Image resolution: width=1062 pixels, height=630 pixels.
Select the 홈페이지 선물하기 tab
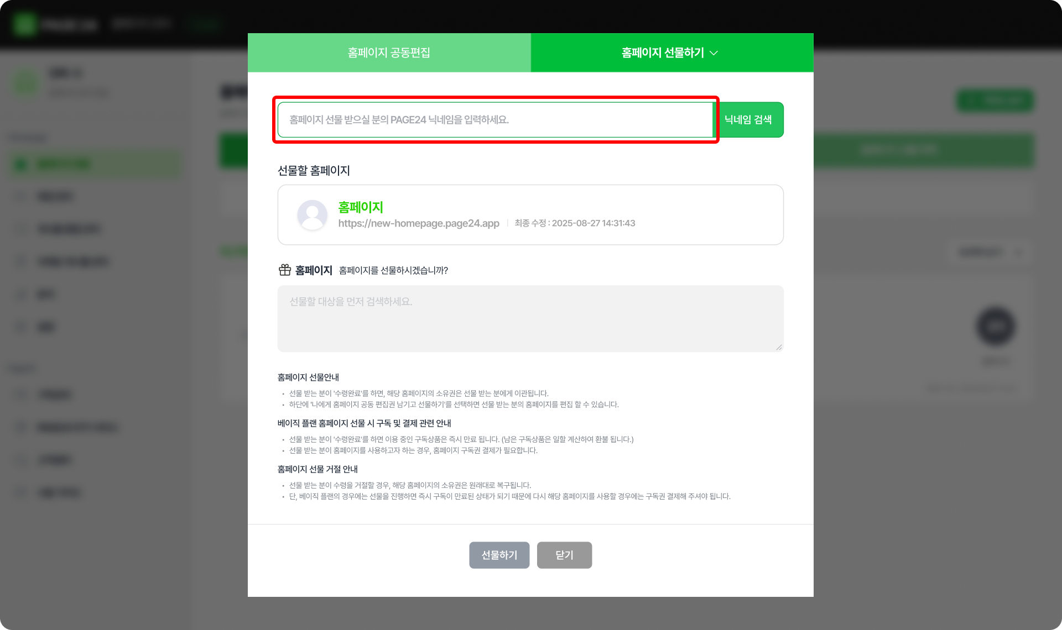[672, 53]
